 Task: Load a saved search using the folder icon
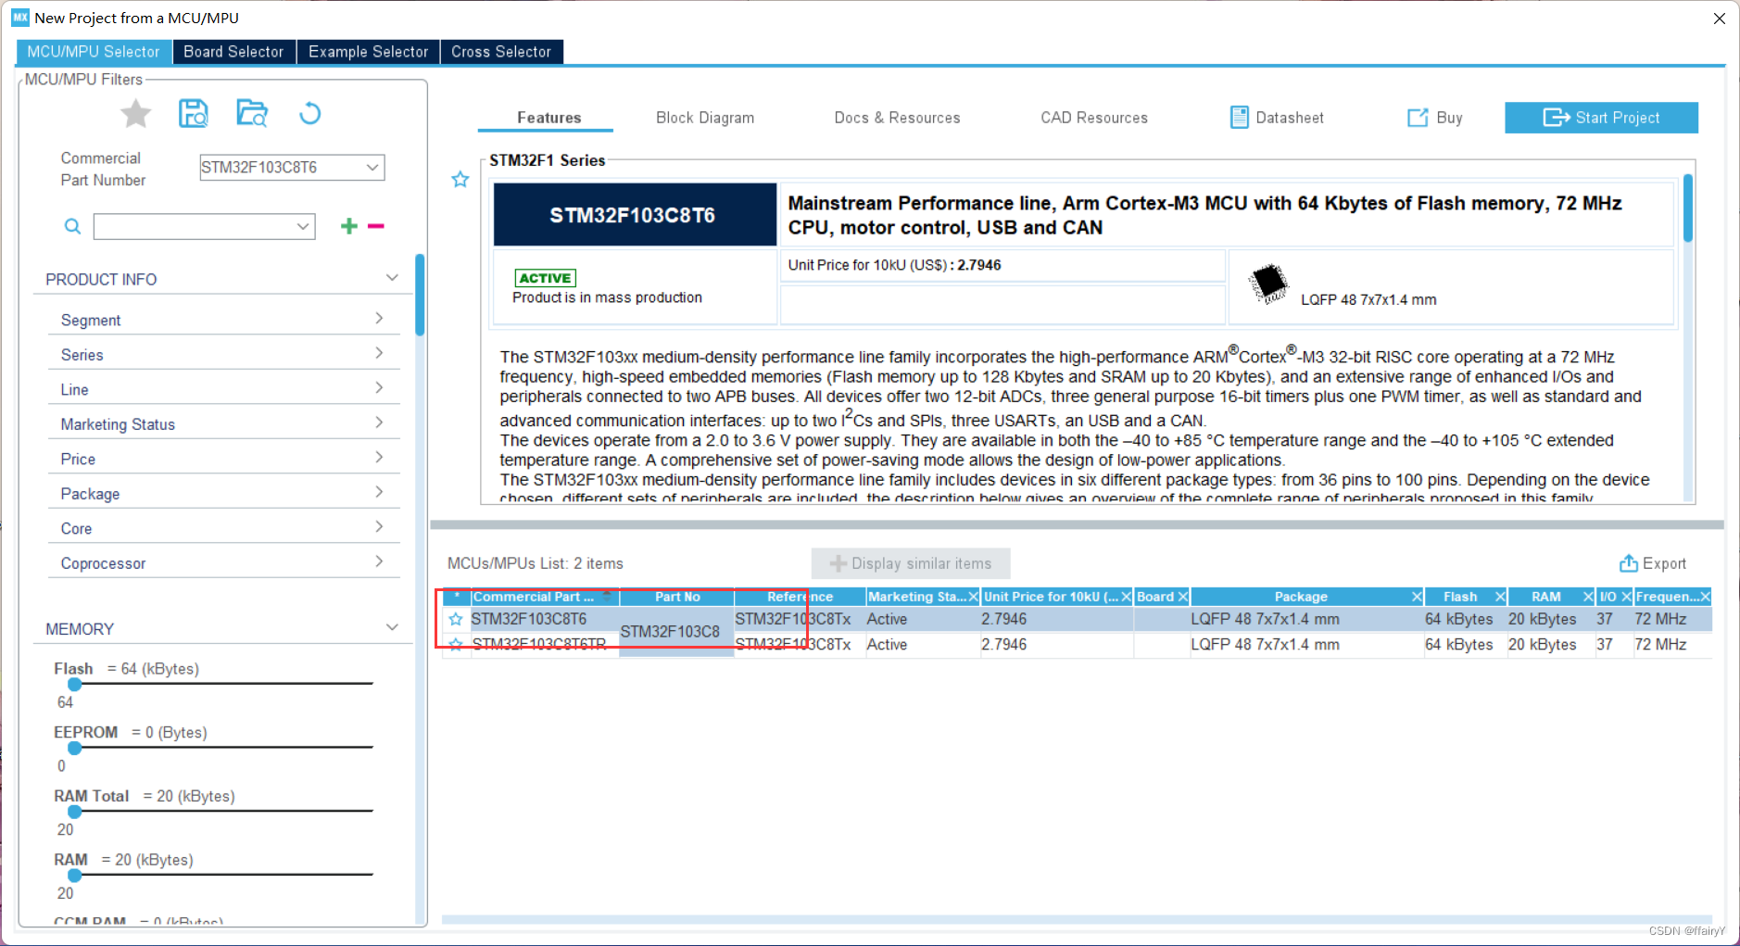[251, 114]
